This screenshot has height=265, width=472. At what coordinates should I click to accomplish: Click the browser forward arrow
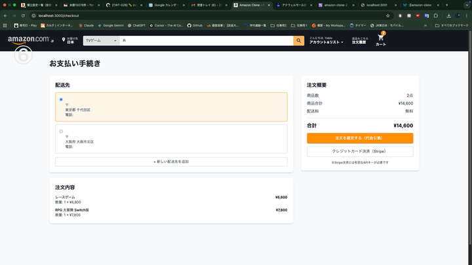tap(14, 16)
